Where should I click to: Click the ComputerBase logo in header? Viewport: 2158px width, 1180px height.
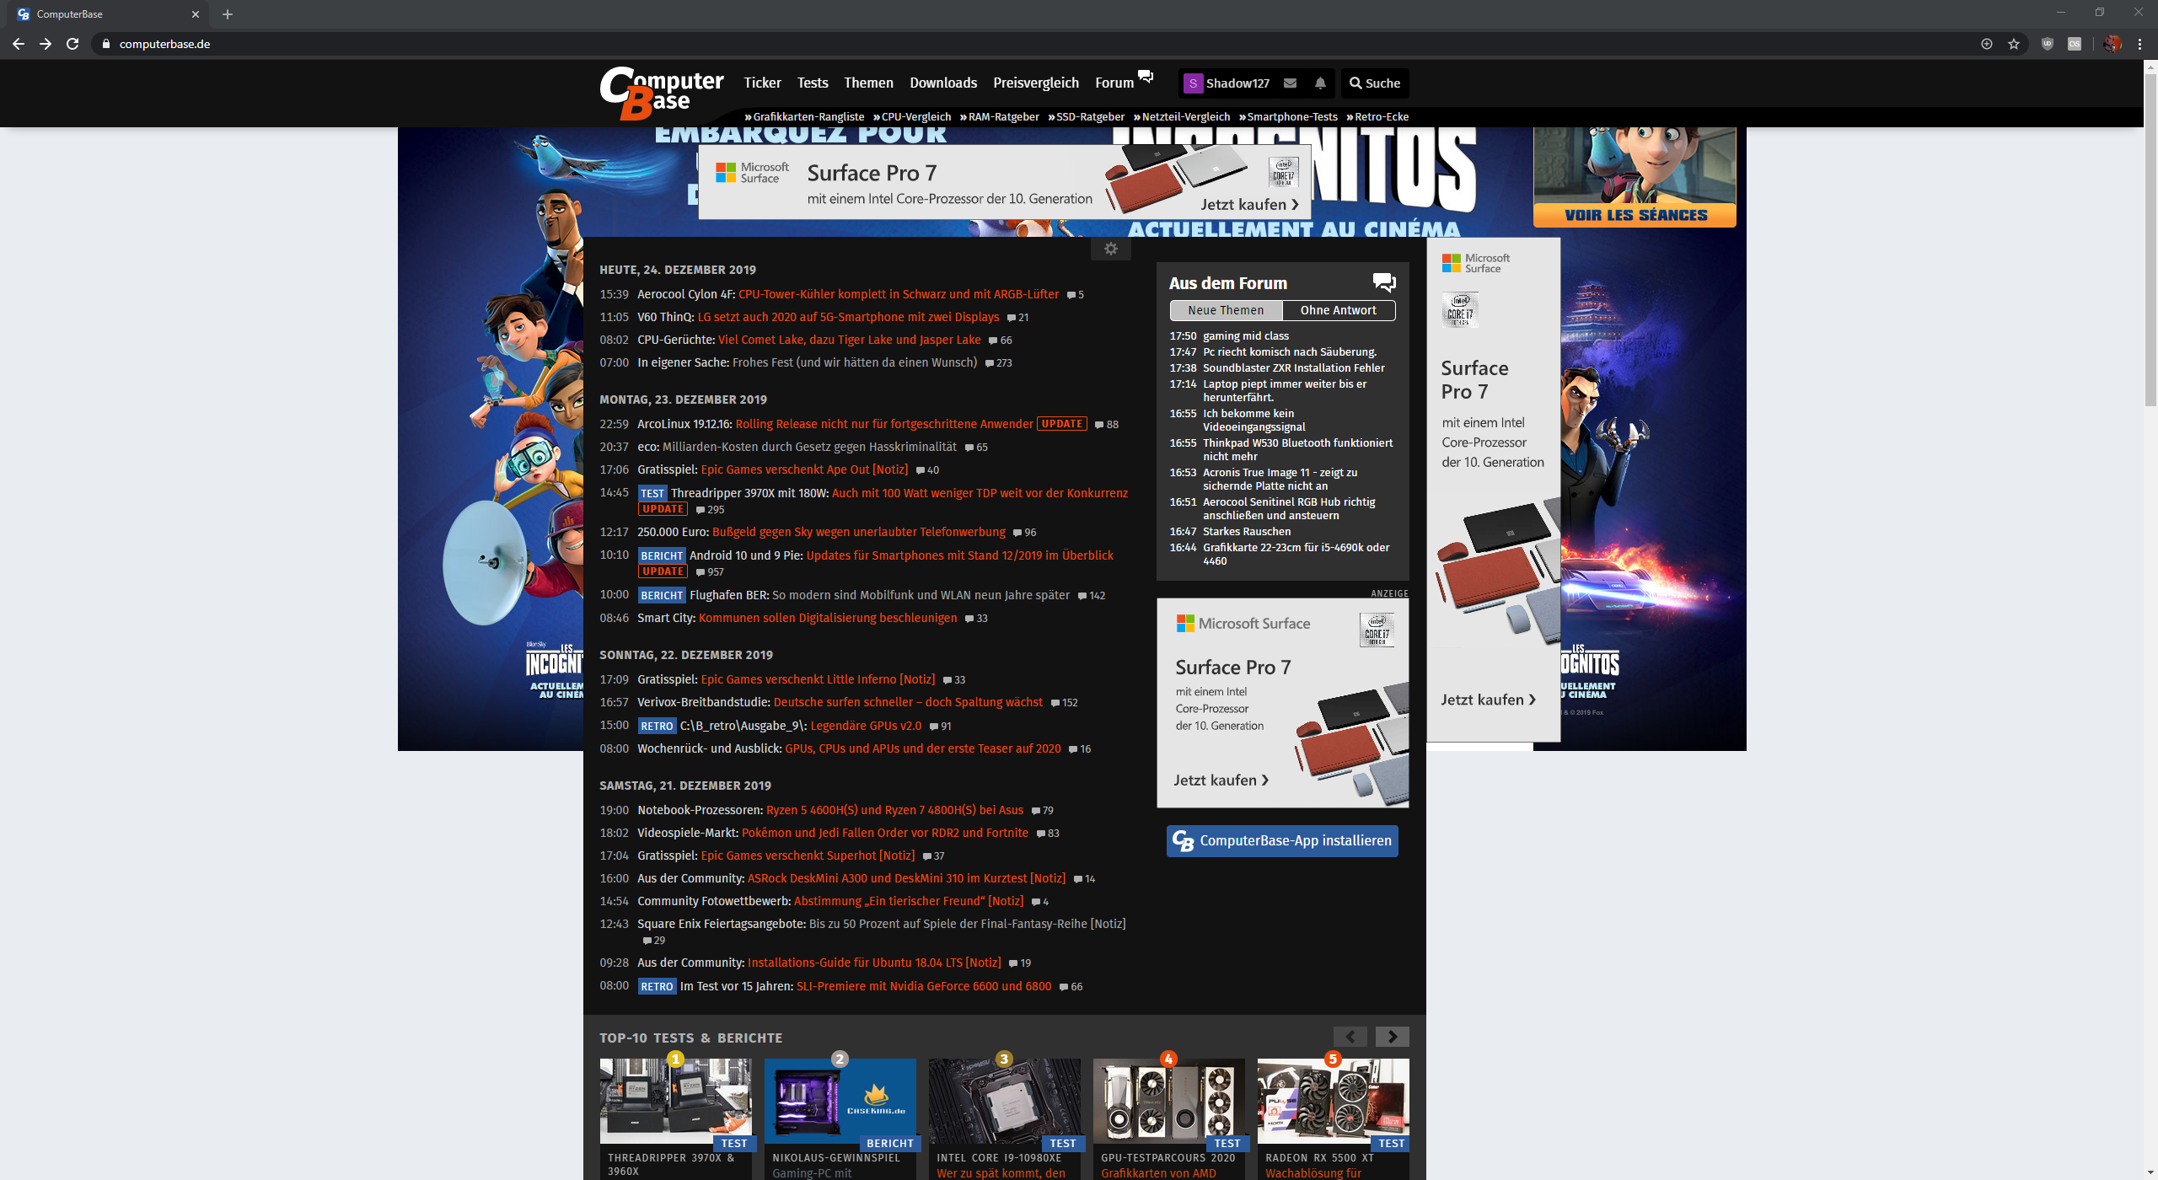tap(661, 93)
